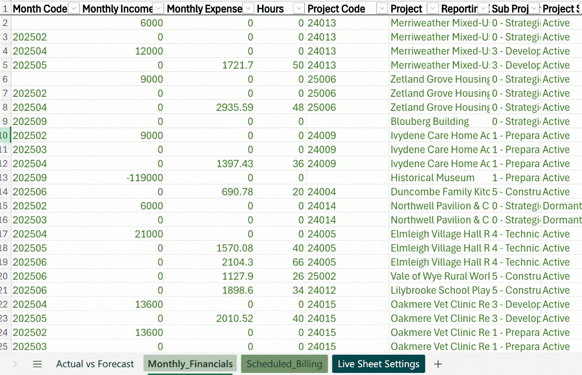
Task: Select hours cell showing 50
Action: tap(280, 65)
